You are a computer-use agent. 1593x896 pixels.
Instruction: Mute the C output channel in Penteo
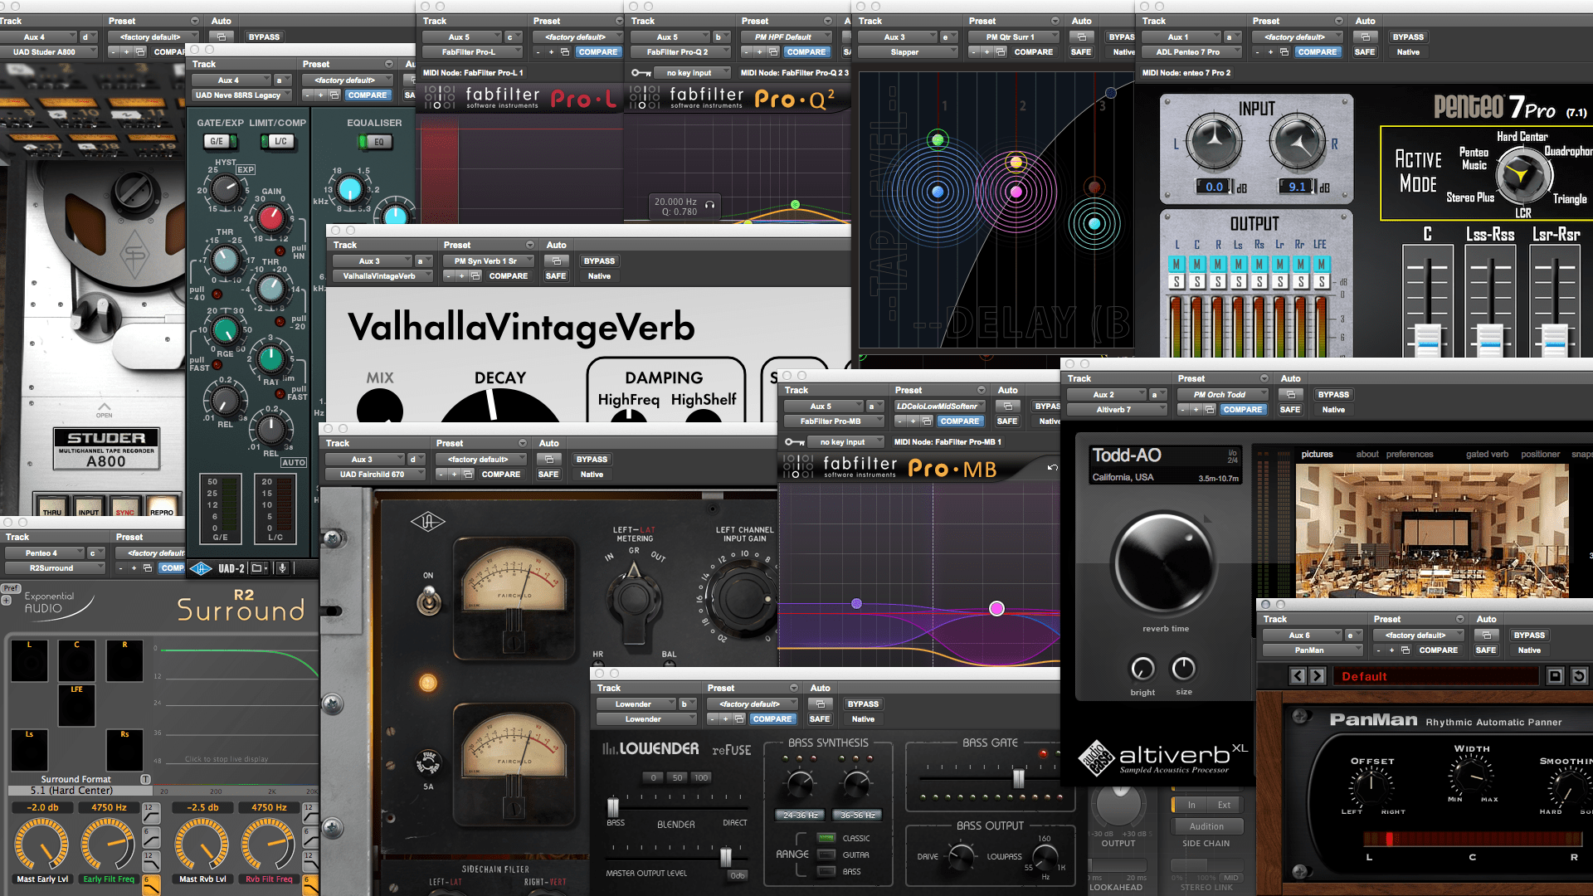click(1196, 264)
